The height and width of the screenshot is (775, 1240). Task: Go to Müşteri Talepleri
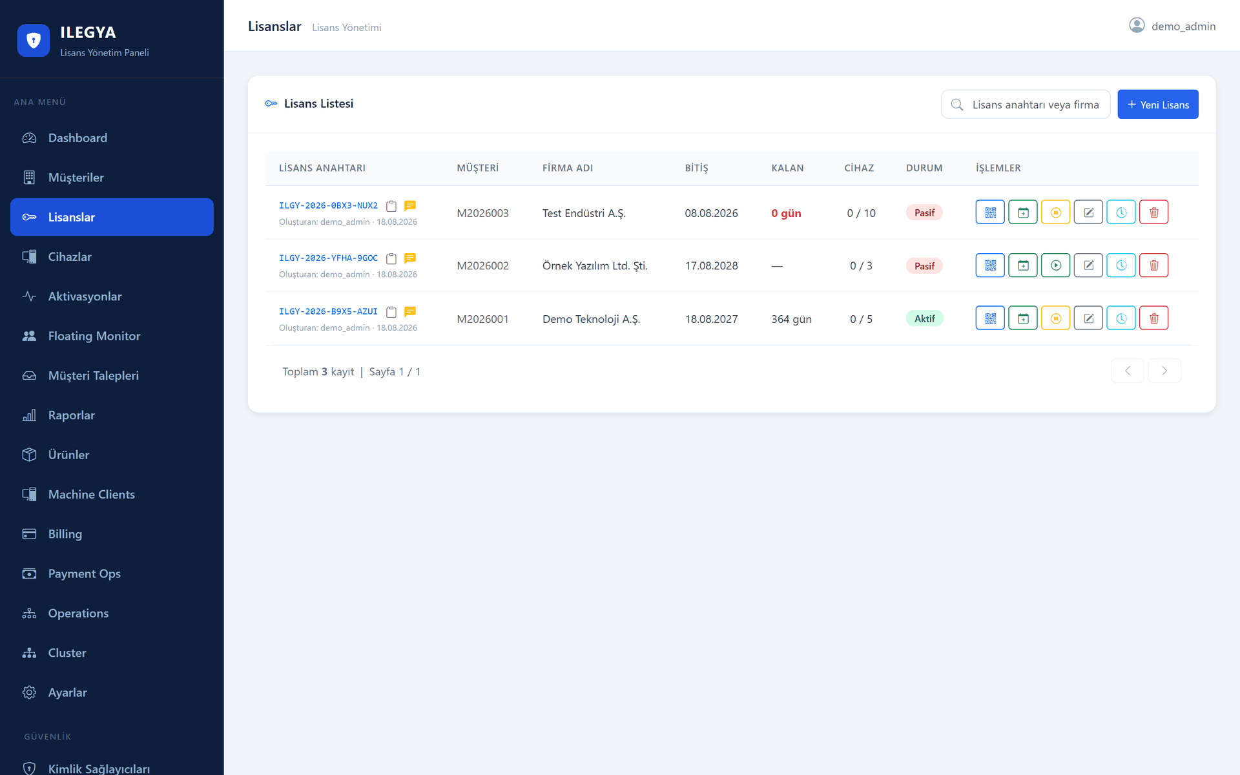point(112,375)
